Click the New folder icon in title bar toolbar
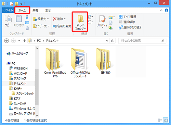 (17, 4)
